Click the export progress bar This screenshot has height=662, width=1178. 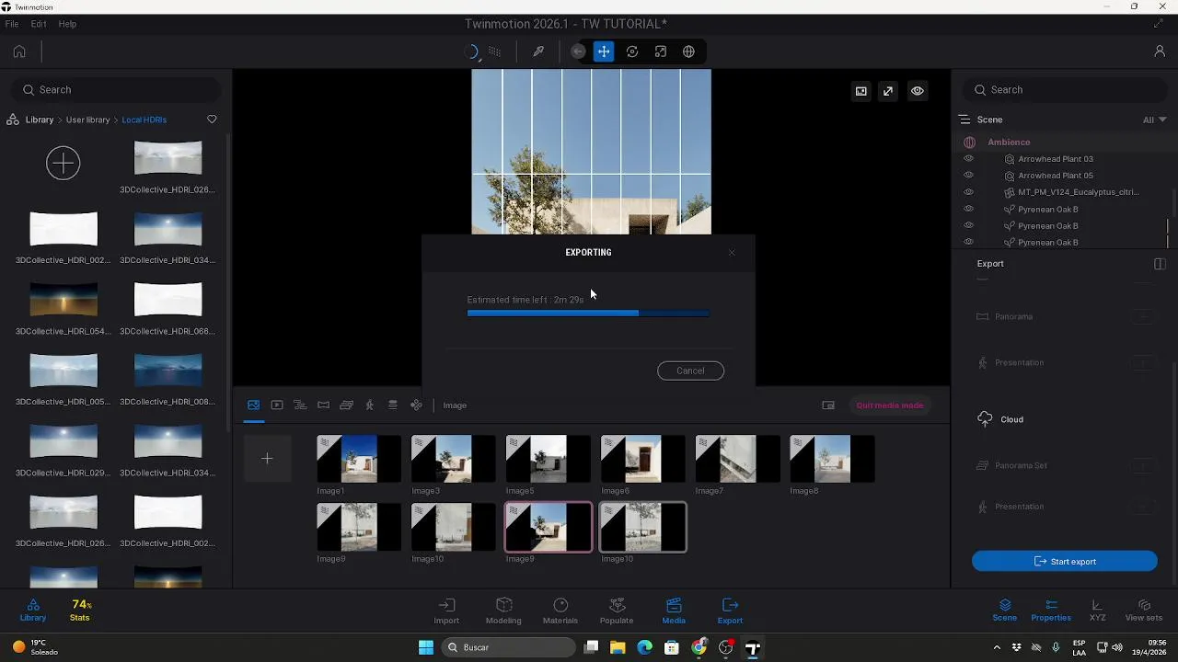pyautogui.click(x=588, y=314)
